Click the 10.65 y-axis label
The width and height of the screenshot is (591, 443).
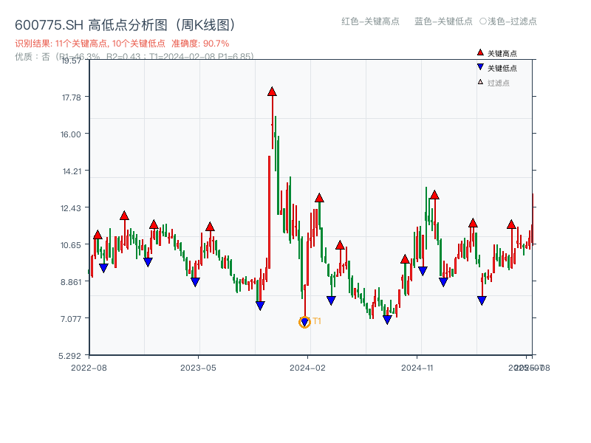(71, 245)
